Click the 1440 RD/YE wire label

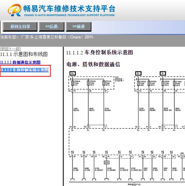coord(76,109)
